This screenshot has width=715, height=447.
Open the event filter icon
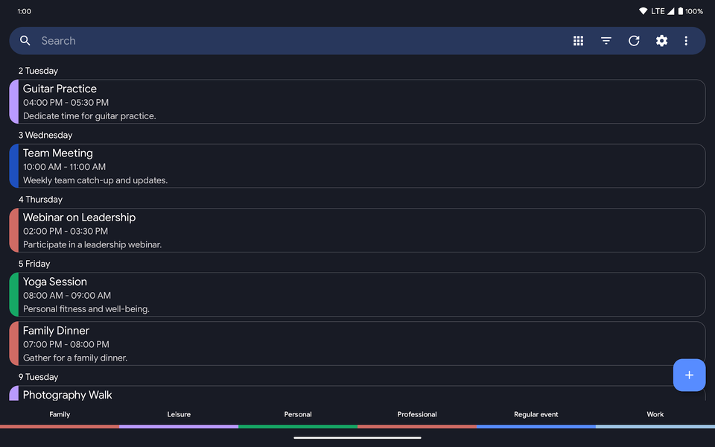(x=606, y=41)
